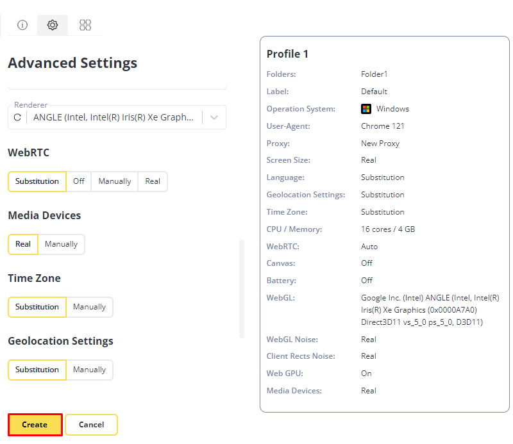Image resolution: width=513 pixels, height=444 pixels.
Task: Open the info tab icon
Action: (x=22, y=25)
